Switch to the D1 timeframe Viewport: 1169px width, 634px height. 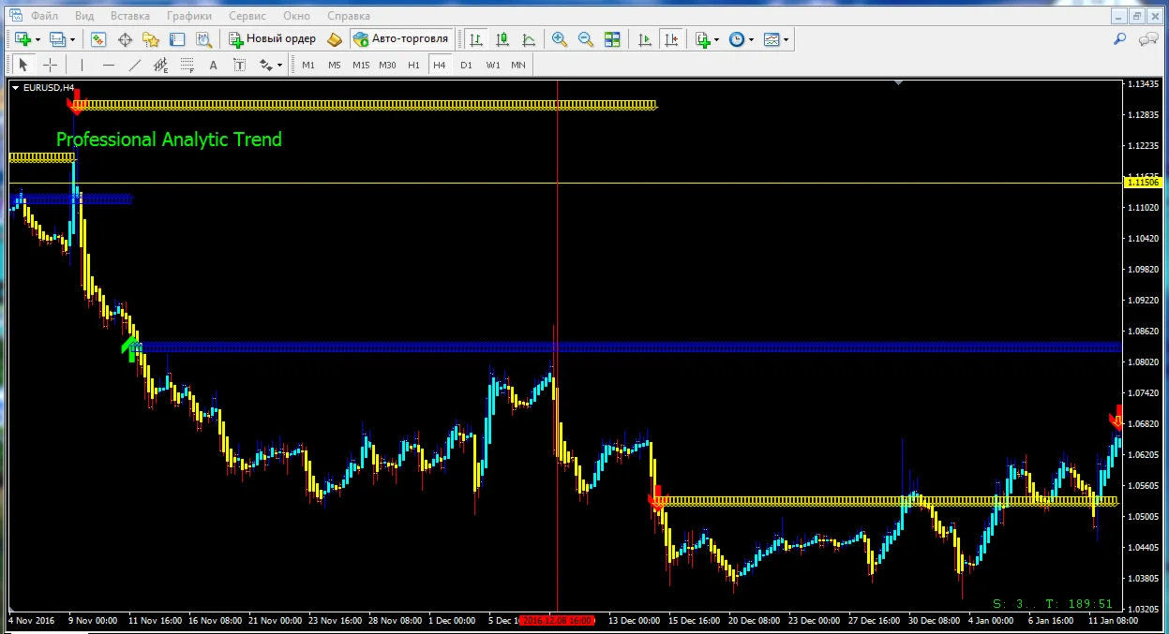pyautogui.click(x=466, y=65)
